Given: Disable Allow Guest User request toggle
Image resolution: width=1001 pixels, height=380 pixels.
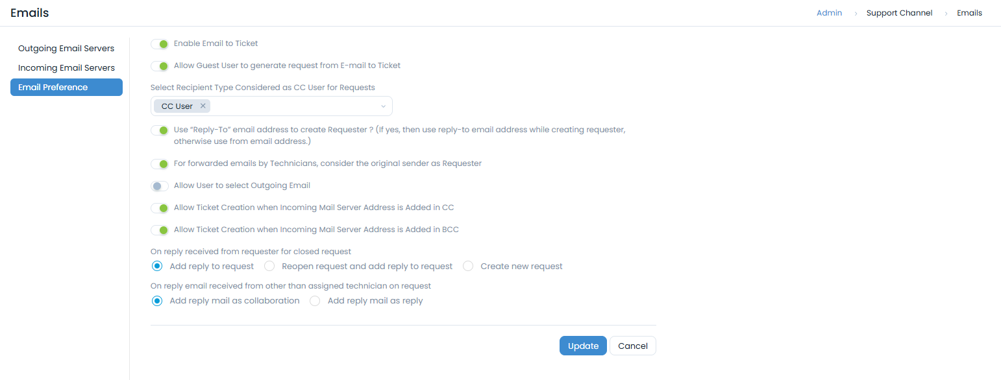Looking at the screenshot, I should [x=160, y=66].
